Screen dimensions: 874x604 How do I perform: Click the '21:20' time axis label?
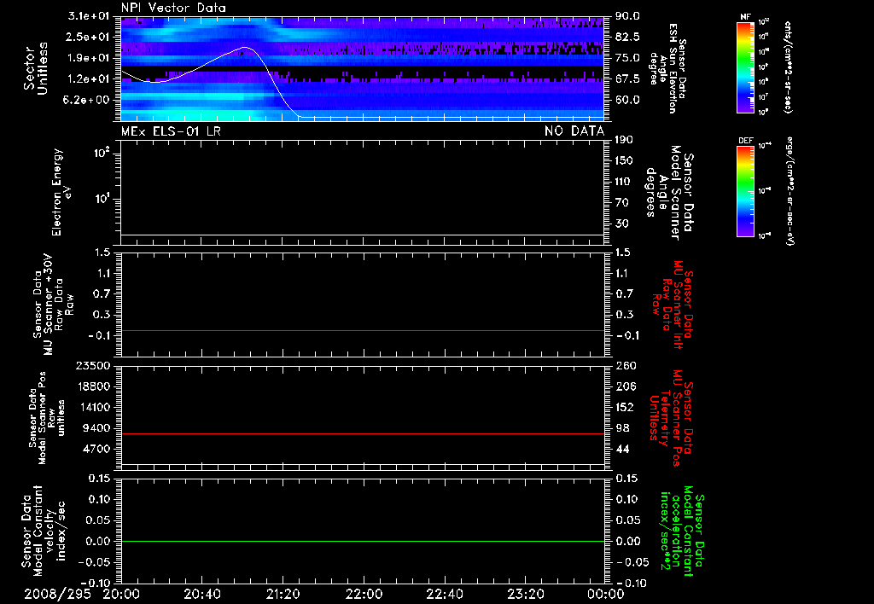point(283,595)
